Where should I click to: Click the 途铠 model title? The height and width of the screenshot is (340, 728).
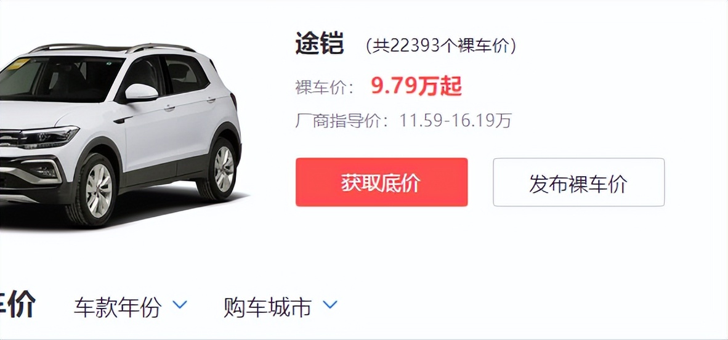(320, 45)
